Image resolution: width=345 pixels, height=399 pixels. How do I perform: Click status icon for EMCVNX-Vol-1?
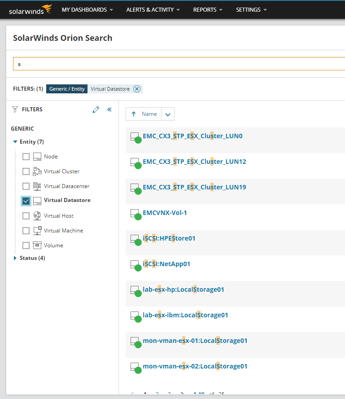click(136, 215)
